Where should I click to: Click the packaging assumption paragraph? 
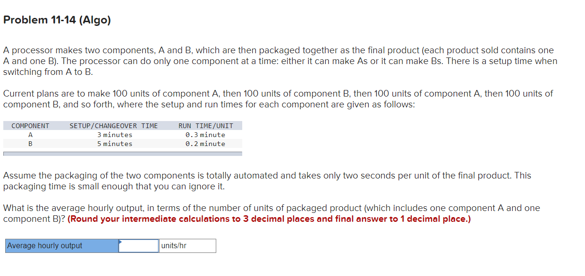coord(267,180)
